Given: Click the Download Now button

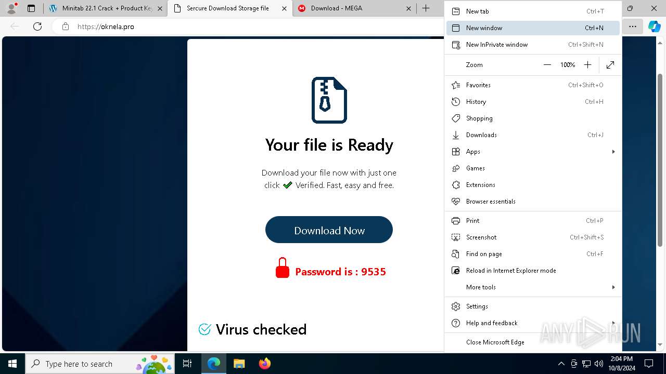Looking at the screenshot, I should pos(329,230).
